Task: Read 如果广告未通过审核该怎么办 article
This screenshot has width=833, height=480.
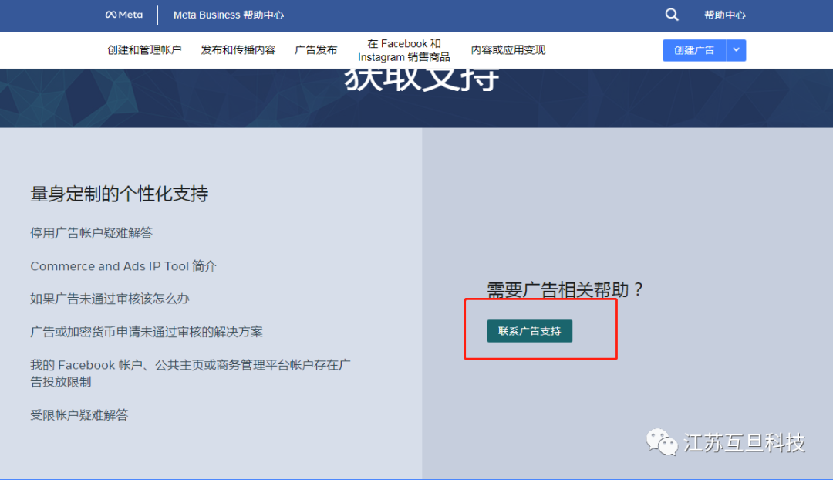Action: (x=110, y=299)
